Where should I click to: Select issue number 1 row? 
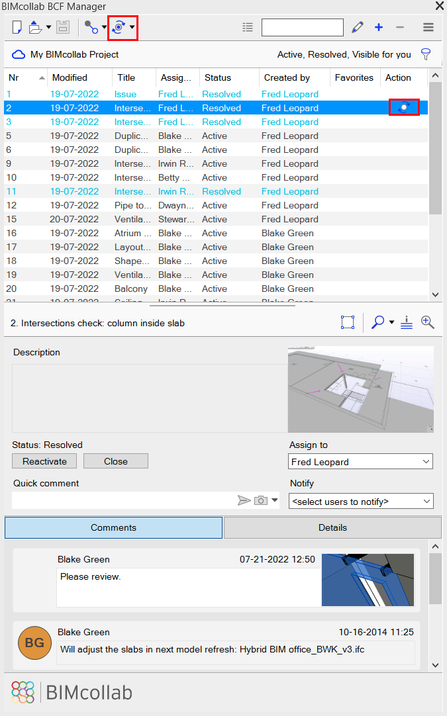coord(216,94)
